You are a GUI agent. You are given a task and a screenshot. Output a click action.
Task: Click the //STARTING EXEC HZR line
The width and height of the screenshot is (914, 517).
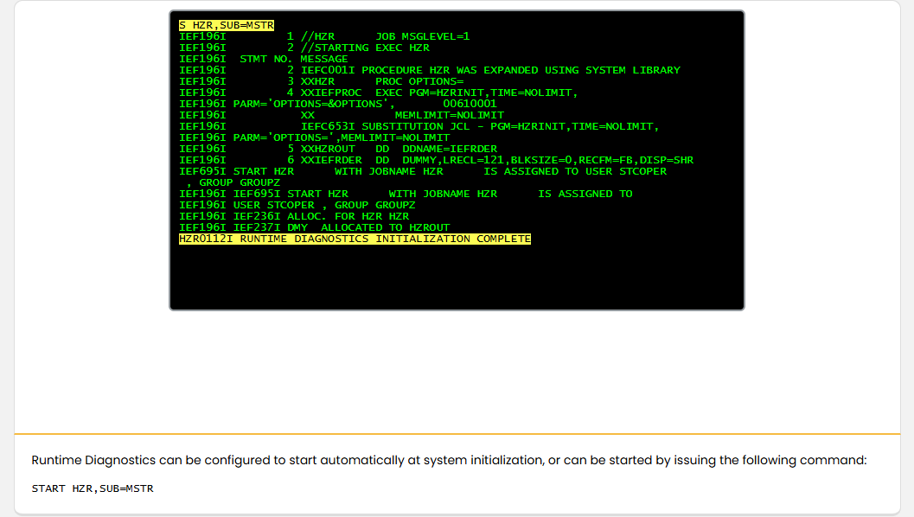tap(304, 48)
